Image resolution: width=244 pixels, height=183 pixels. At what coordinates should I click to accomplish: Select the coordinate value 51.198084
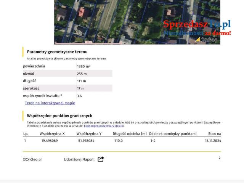tap(87, 141)
